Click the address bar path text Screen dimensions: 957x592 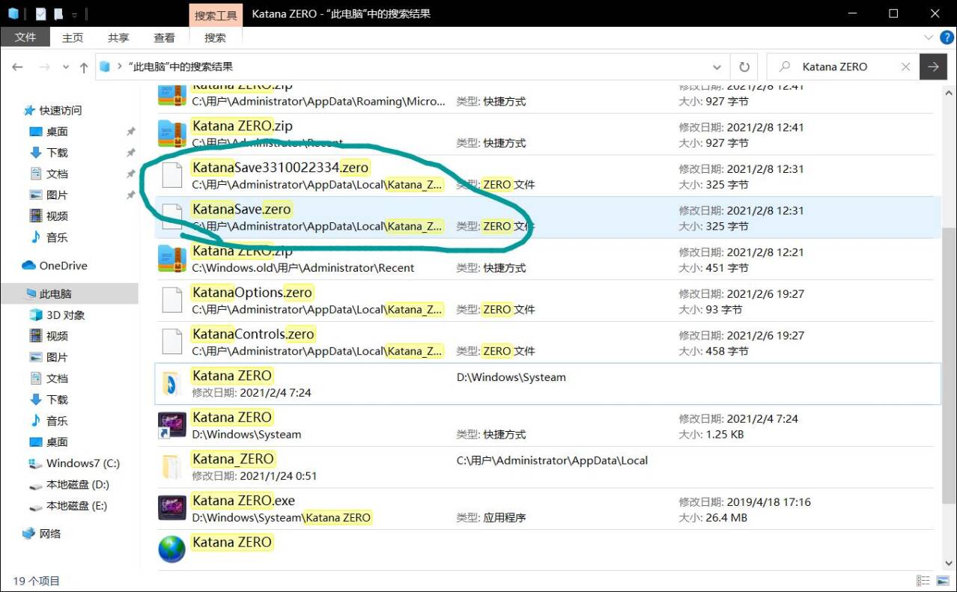(181, 67)
